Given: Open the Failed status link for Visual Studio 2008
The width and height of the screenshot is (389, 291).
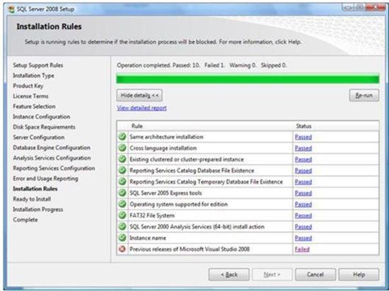Looking at the screenshot, I should click(302, 249).
